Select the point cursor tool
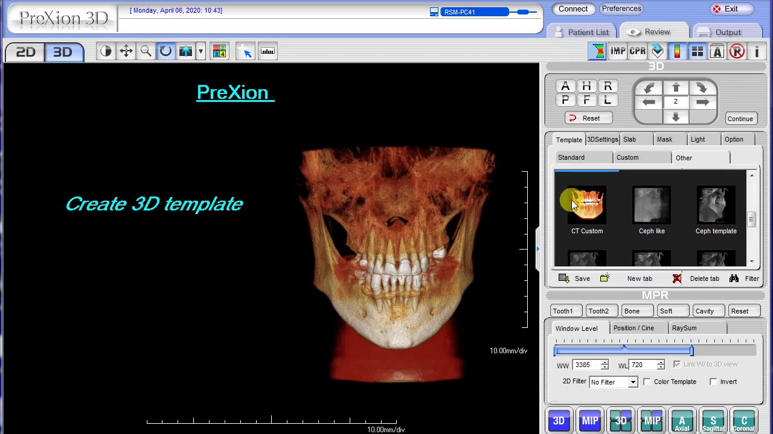This screenshot has width=773, height=434. click(x=246, y=51)
